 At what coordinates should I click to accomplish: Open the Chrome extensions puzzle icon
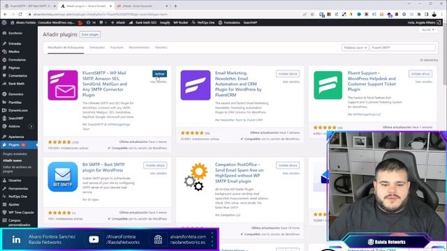(x=419, y=14)
